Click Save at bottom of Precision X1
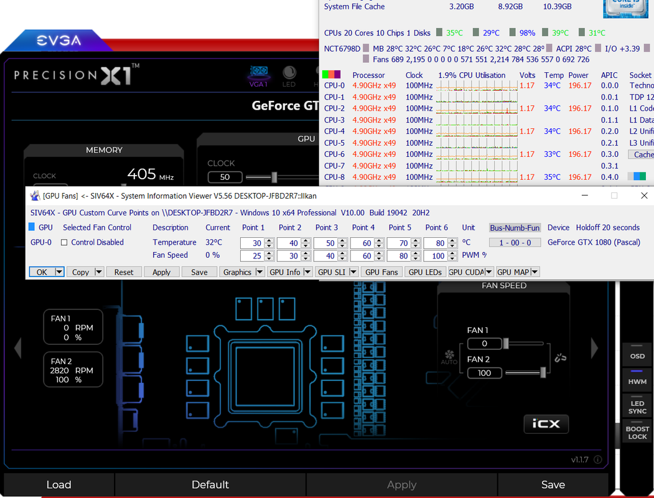Viewport: 654px width, 498px height. pos(553,484)
